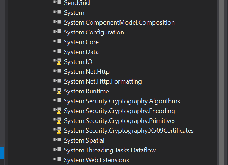
Task: Click the System.Net.Http.Formatting reference icon
Action: tap(57, 80)
